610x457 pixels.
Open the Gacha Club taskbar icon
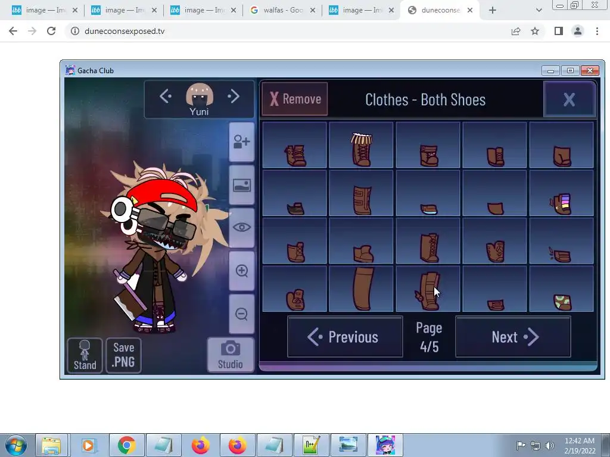coord(385,445)
